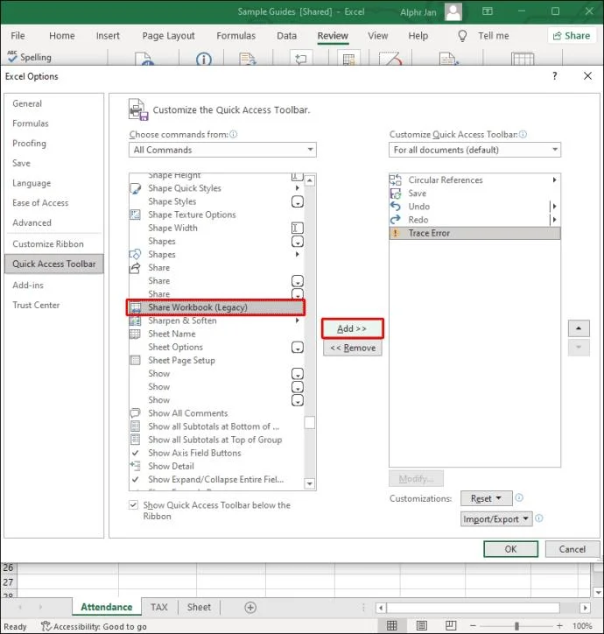604x634 pixels.
Task: Click the Sheet Name grid icon
Action: [135, 334]
